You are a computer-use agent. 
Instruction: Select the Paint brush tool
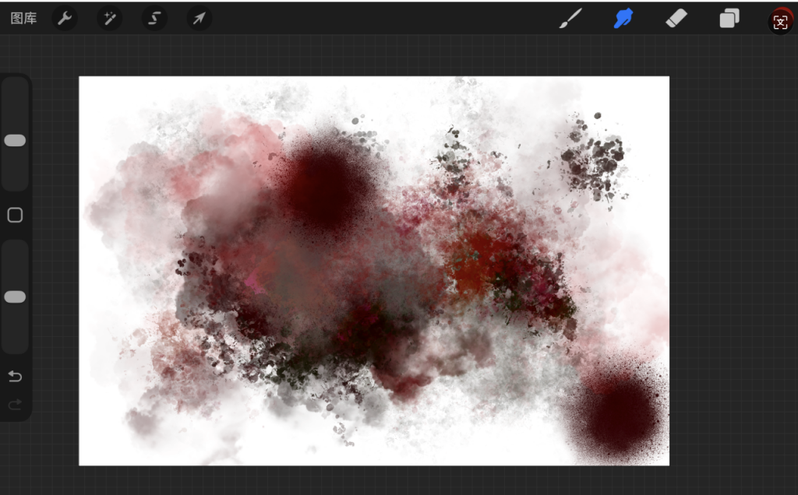[x=570, y=19]
